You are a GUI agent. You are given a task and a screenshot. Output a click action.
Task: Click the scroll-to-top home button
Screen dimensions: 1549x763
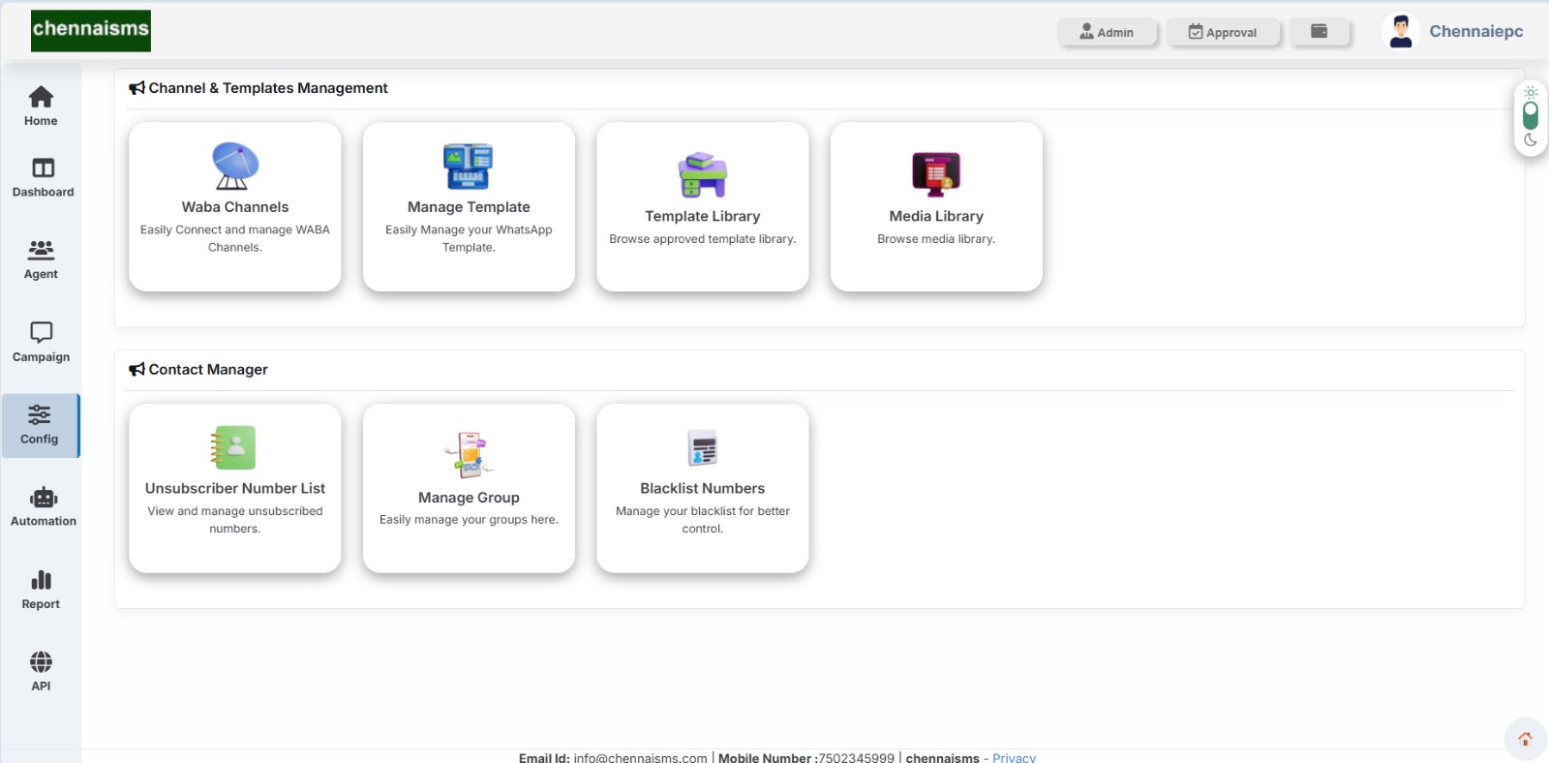[x=1525, y=739]
